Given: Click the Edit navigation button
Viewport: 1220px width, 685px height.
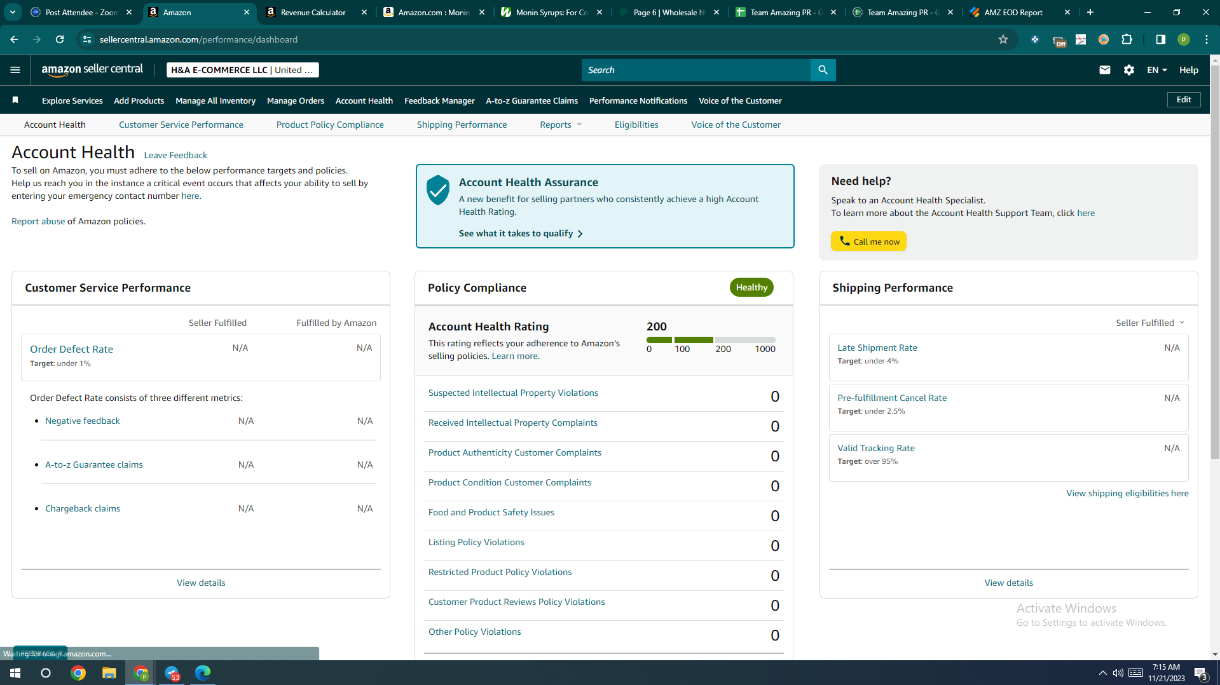Looking at the screenshot, I should pos(1184,100).
